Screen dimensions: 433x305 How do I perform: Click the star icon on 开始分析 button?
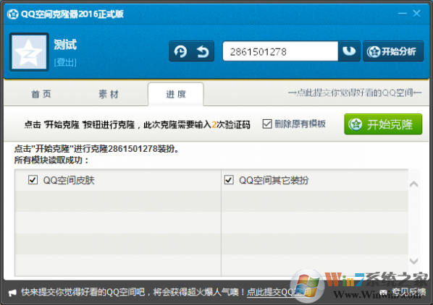tap(374, 51)
